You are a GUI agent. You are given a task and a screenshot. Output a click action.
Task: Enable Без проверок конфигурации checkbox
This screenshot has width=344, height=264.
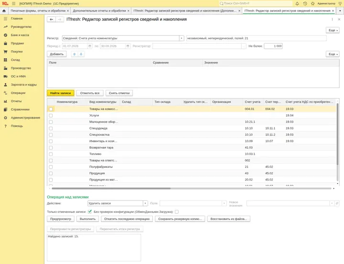(177, 212)
